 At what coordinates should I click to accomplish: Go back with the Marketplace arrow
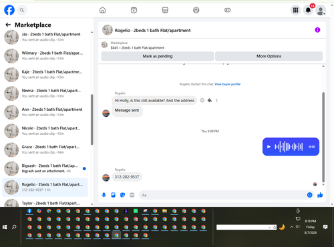pyautogui.click(x=8, y=25)
